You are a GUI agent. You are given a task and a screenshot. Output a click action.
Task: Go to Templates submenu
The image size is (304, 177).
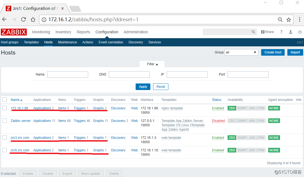[31, 42]
